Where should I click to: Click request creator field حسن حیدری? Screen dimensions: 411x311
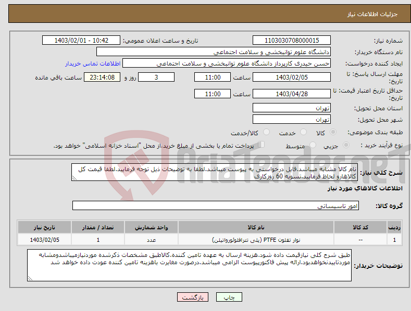click(227, 63)
